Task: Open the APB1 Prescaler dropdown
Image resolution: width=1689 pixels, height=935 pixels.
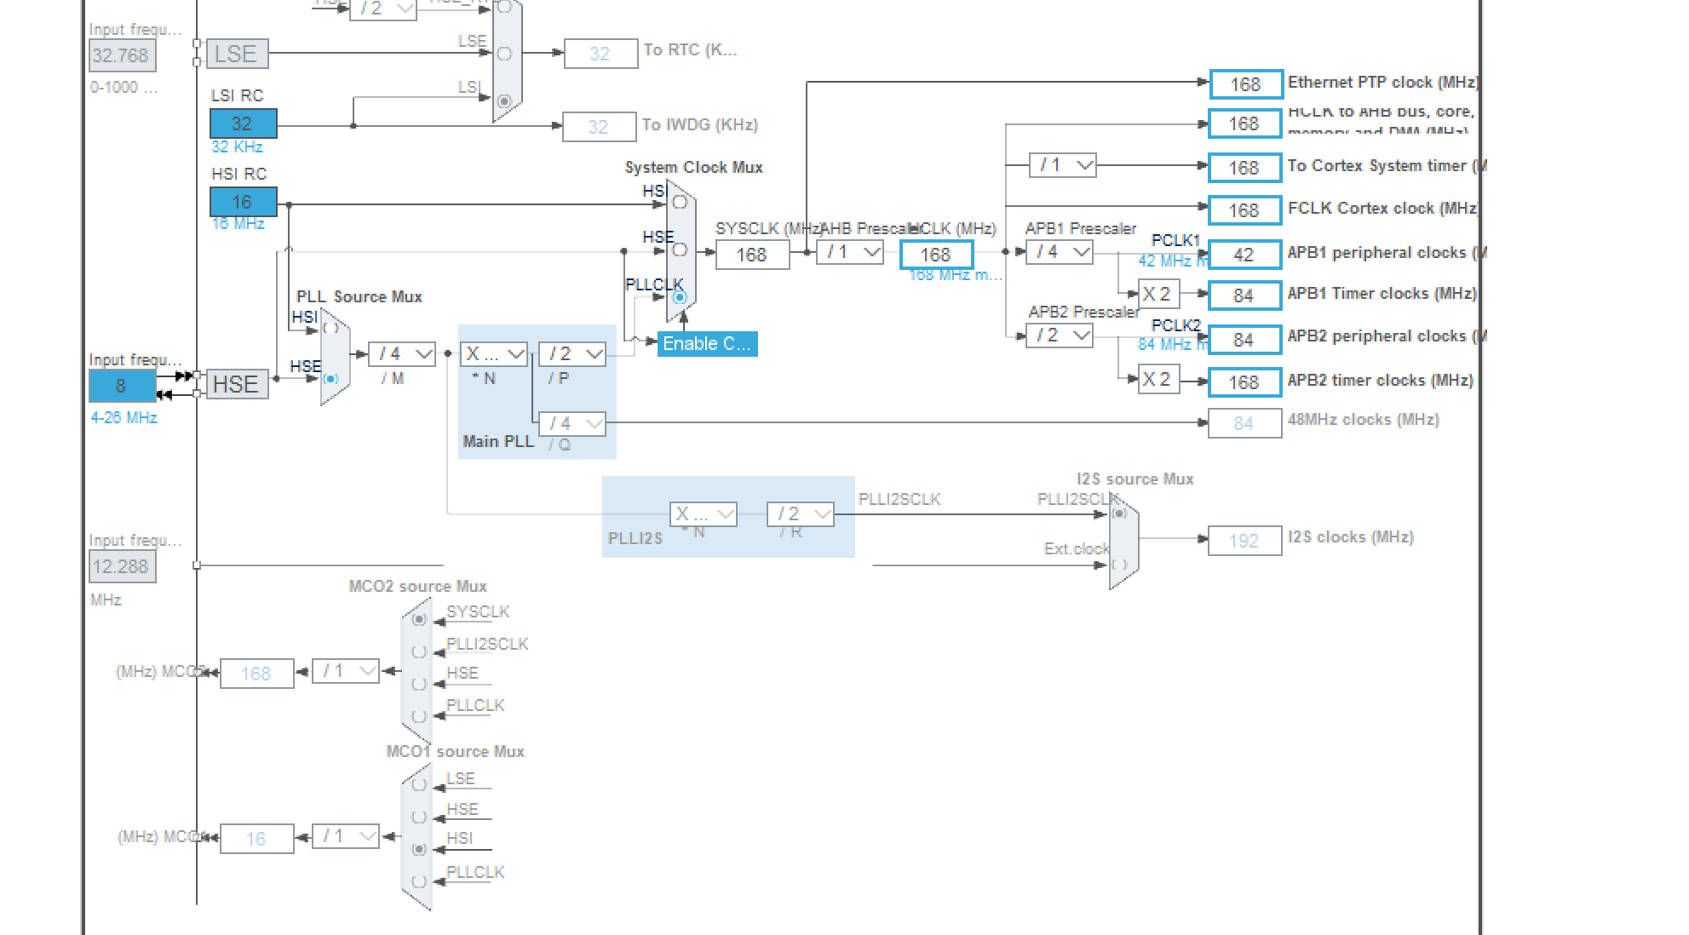Action: 1059,252
